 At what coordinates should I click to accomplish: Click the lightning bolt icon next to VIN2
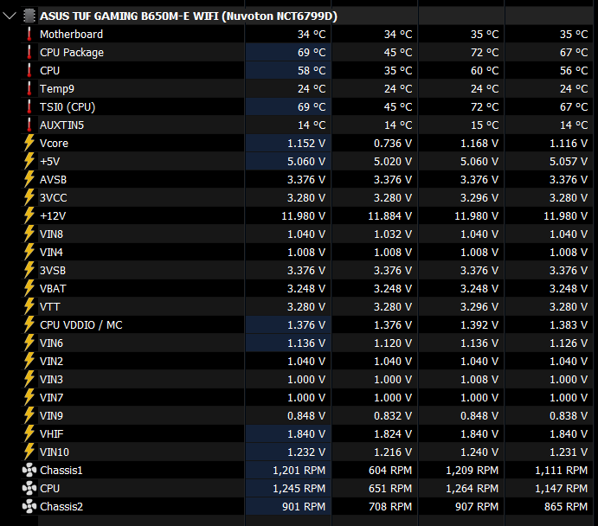click(x=29, y=361)
